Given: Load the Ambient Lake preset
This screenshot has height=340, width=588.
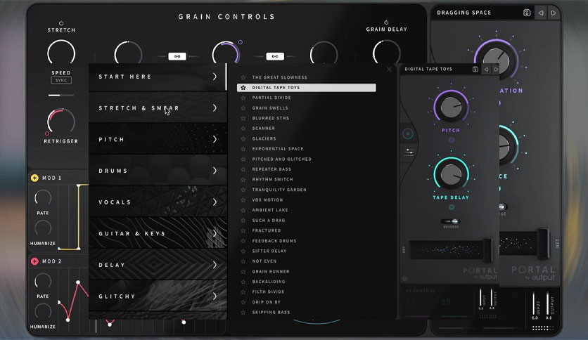Looking at the screenshot, I should (x=270, y=210).
